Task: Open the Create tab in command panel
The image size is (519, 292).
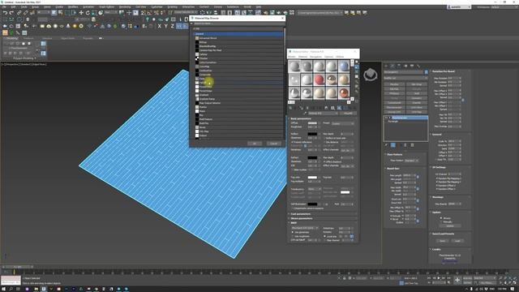Action: click(386, 66)
